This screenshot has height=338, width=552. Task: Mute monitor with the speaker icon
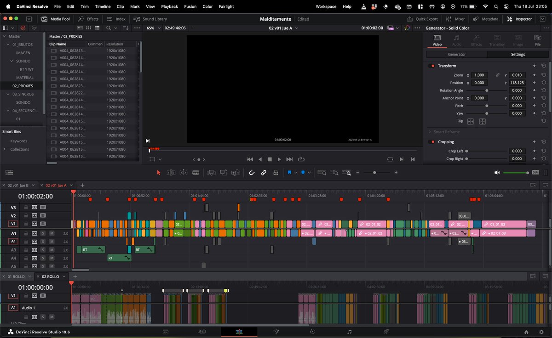497,173
